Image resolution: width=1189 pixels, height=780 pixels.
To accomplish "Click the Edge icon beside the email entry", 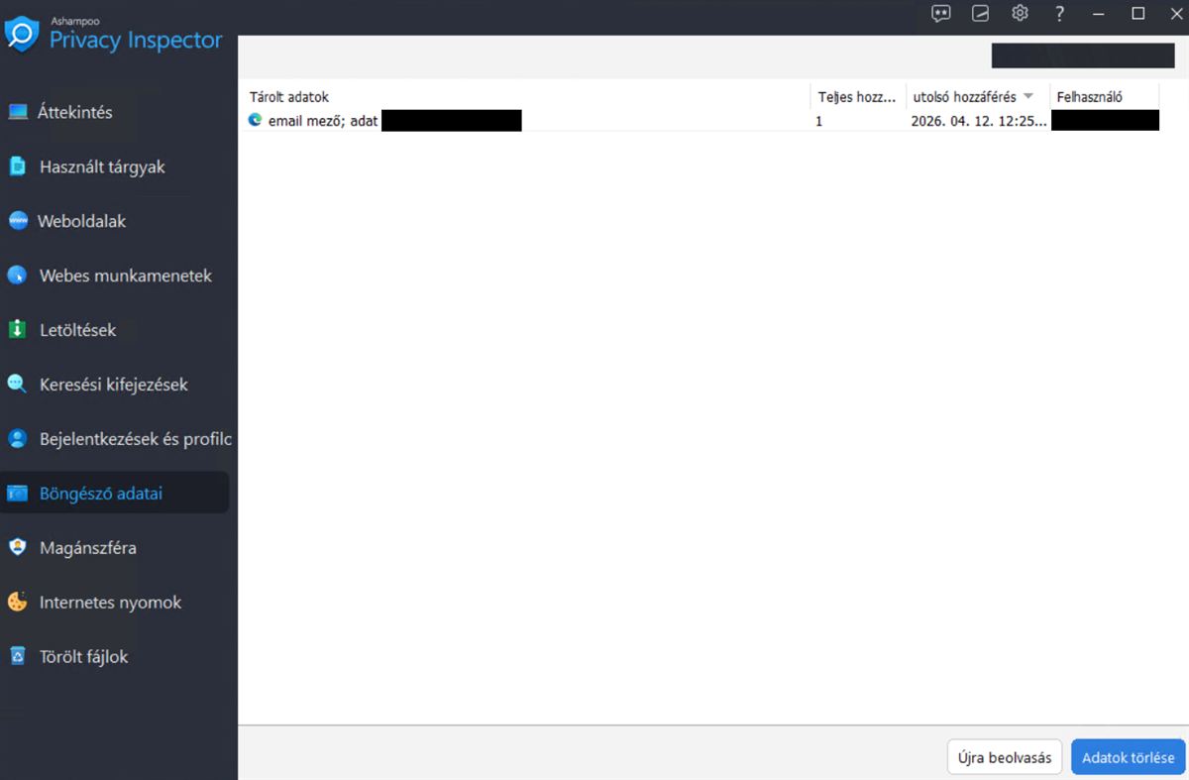I will point(254,121).
